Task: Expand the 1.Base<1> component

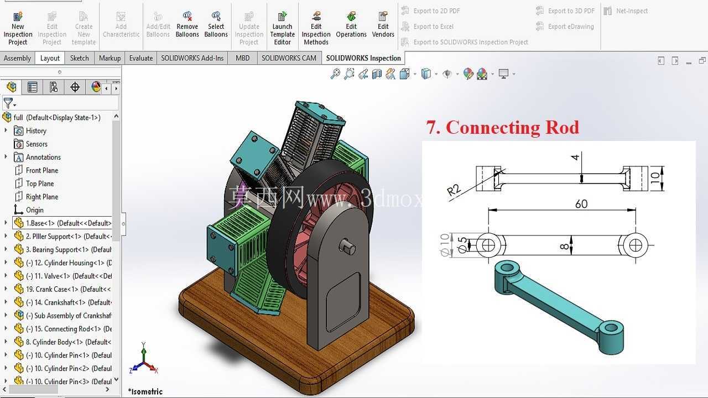Action: pyautogui.click(x=6, y=223)
